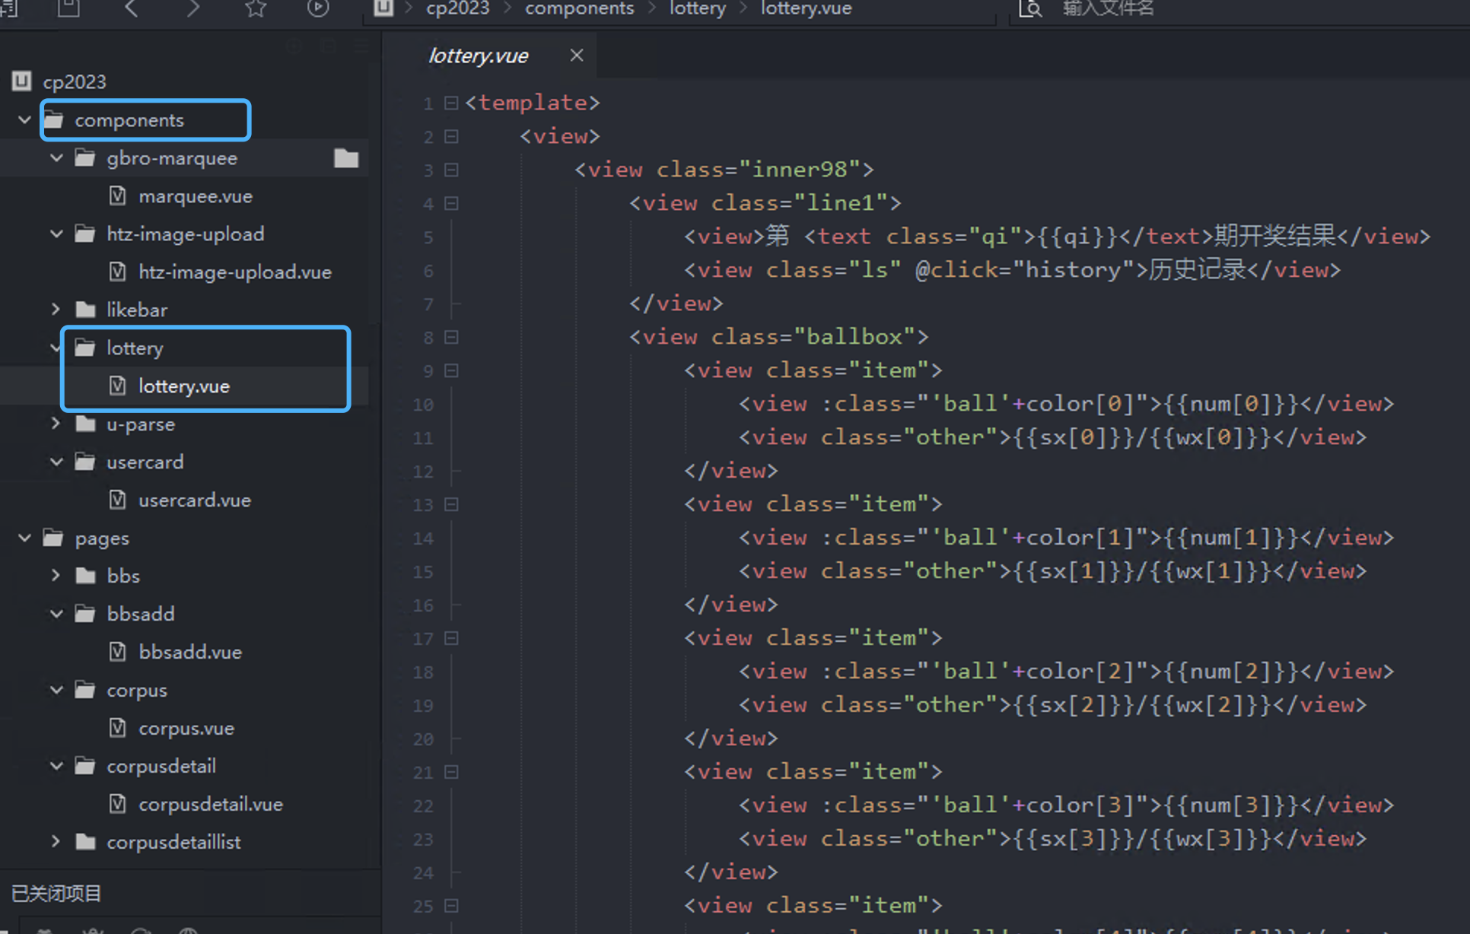The height and width of the screenshot is (934, 1470).
Task: Collapse the gbro-marquee folder chevron
Action: [x=56, y=157]
